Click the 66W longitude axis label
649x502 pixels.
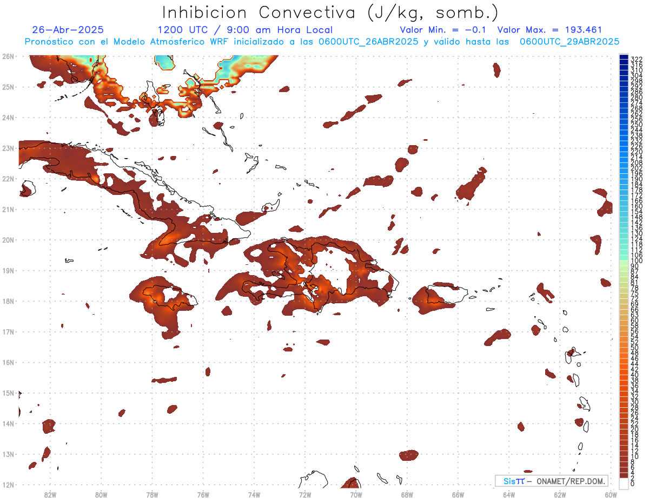pyautogui.click(x=458, y=494)
